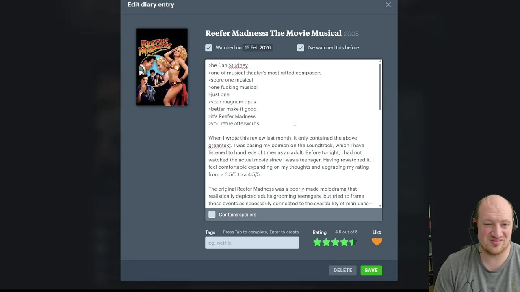
Task: Click the DELETE button
Action: [x=342, y=271]
